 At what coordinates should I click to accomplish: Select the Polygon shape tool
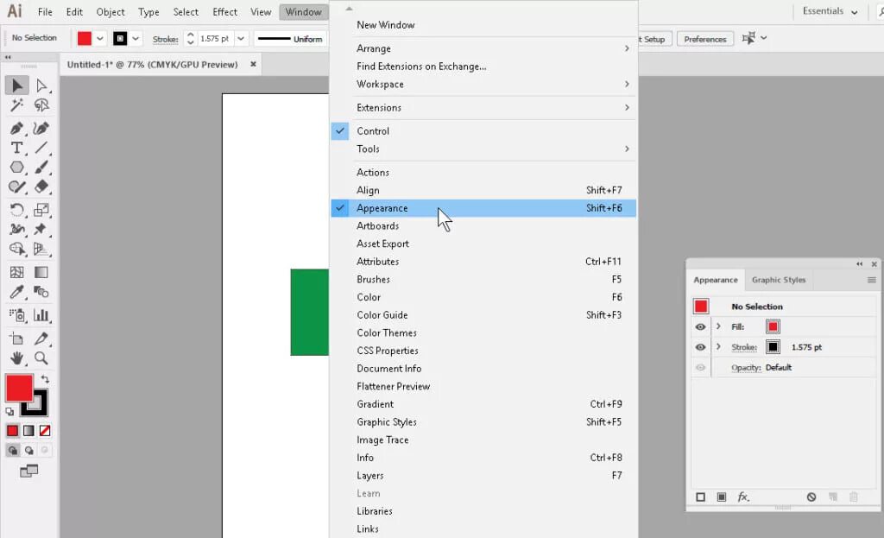pos(17,168)
